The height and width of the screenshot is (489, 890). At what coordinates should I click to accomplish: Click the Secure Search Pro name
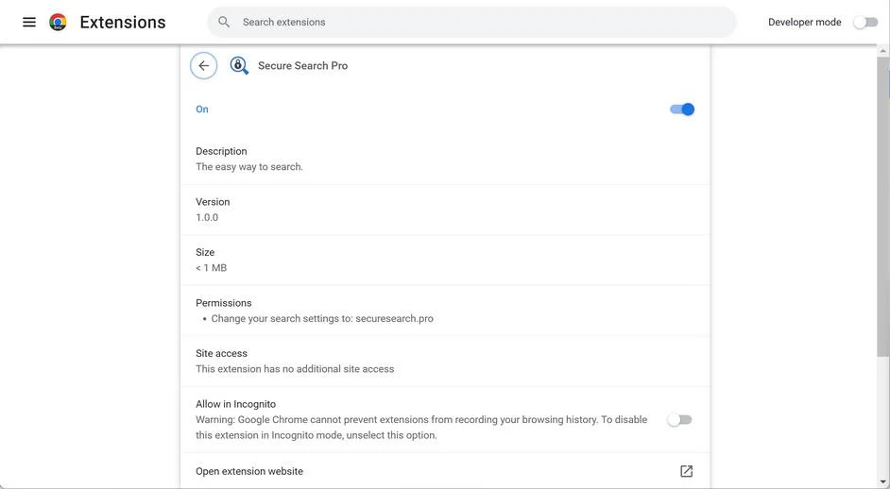(302, 66)
